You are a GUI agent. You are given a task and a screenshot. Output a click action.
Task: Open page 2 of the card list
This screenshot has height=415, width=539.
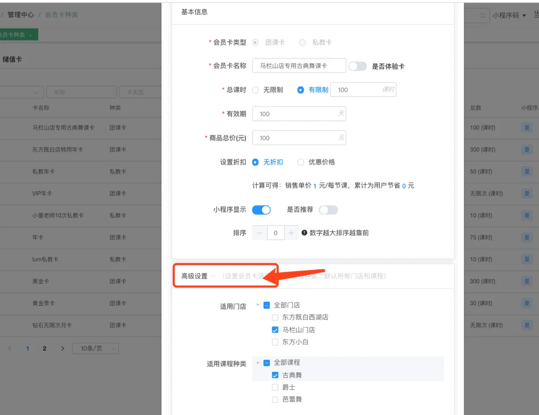point(45,348)
